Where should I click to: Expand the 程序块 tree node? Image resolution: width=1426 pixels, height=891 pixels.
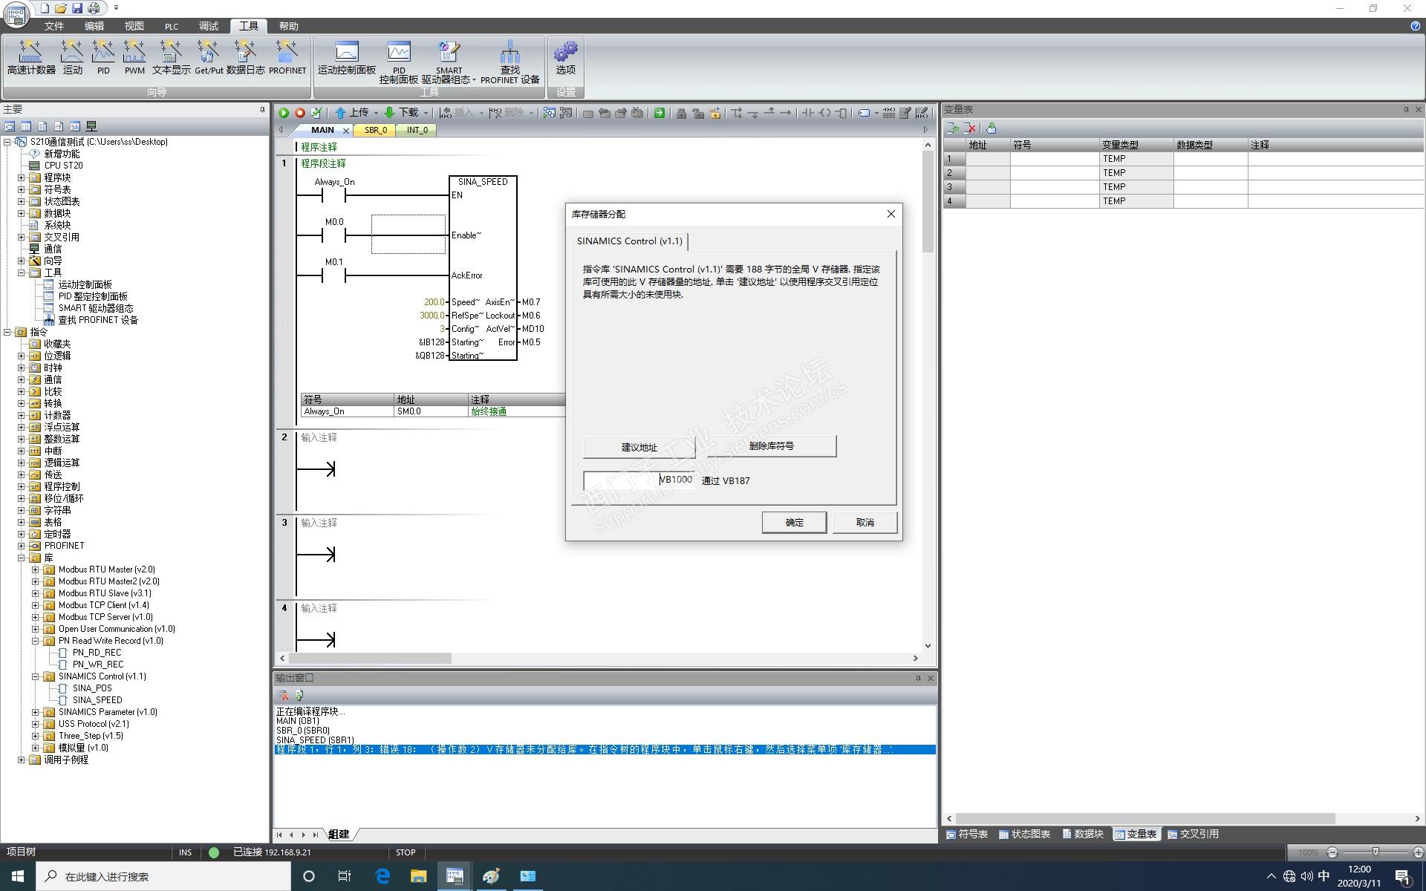click(22, 177)
